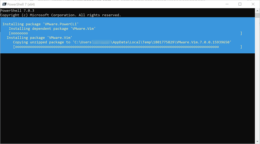Screen dimensions: 260x144
Task: Click the 'PowerShell 7 (x64)' window title
Action: [x=21, y=4]
